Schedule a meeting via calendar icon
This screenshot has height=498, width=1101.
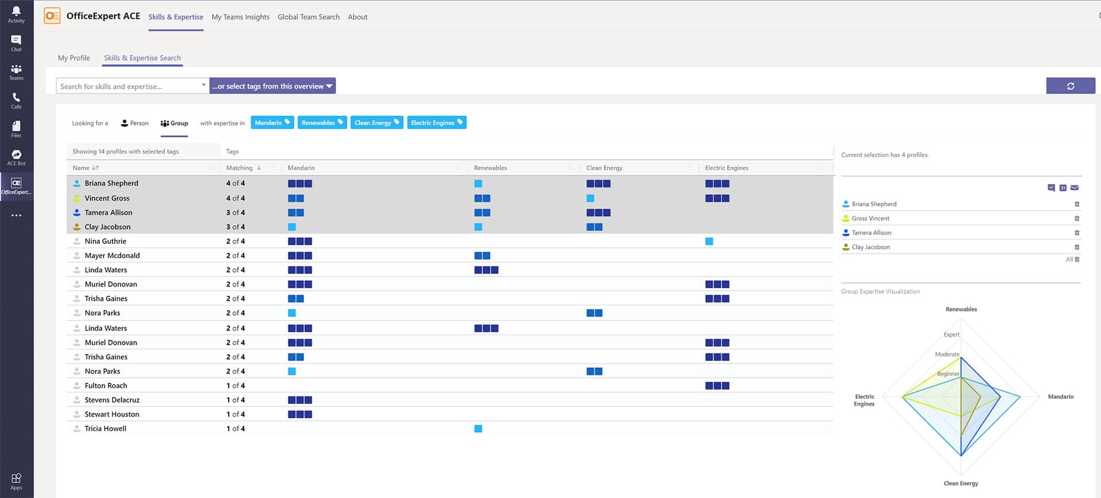(x=1063, y=188)
